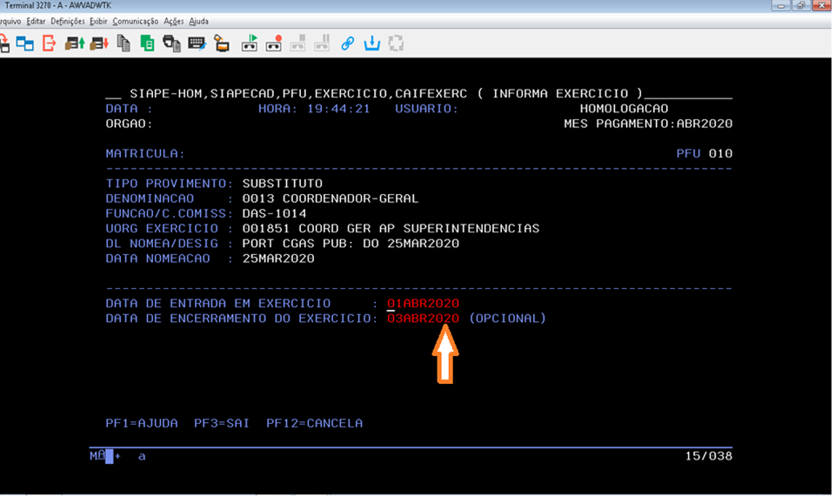Viewport: 835px width, 497px height.
Task: Click the USUARIO: label
Action: (426, 109)
